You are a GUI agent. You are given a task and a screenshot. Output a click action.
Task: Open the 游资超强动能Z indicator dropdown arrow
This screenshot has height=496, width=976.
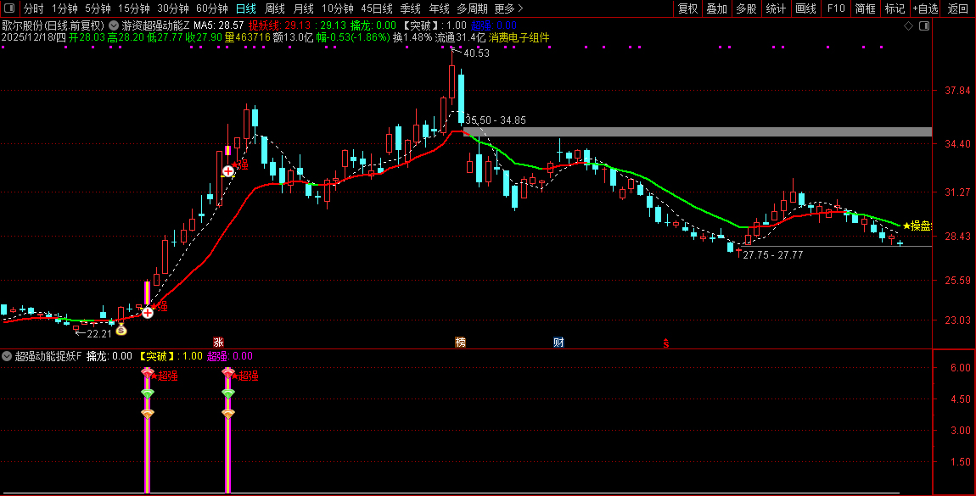114,25
